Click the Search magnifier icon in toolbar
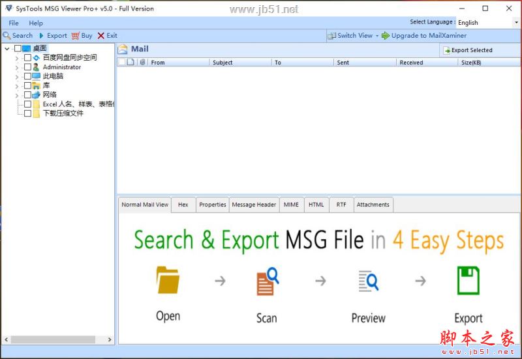The image size is (522, 359). pyautogui.click(x=7, y=35)
